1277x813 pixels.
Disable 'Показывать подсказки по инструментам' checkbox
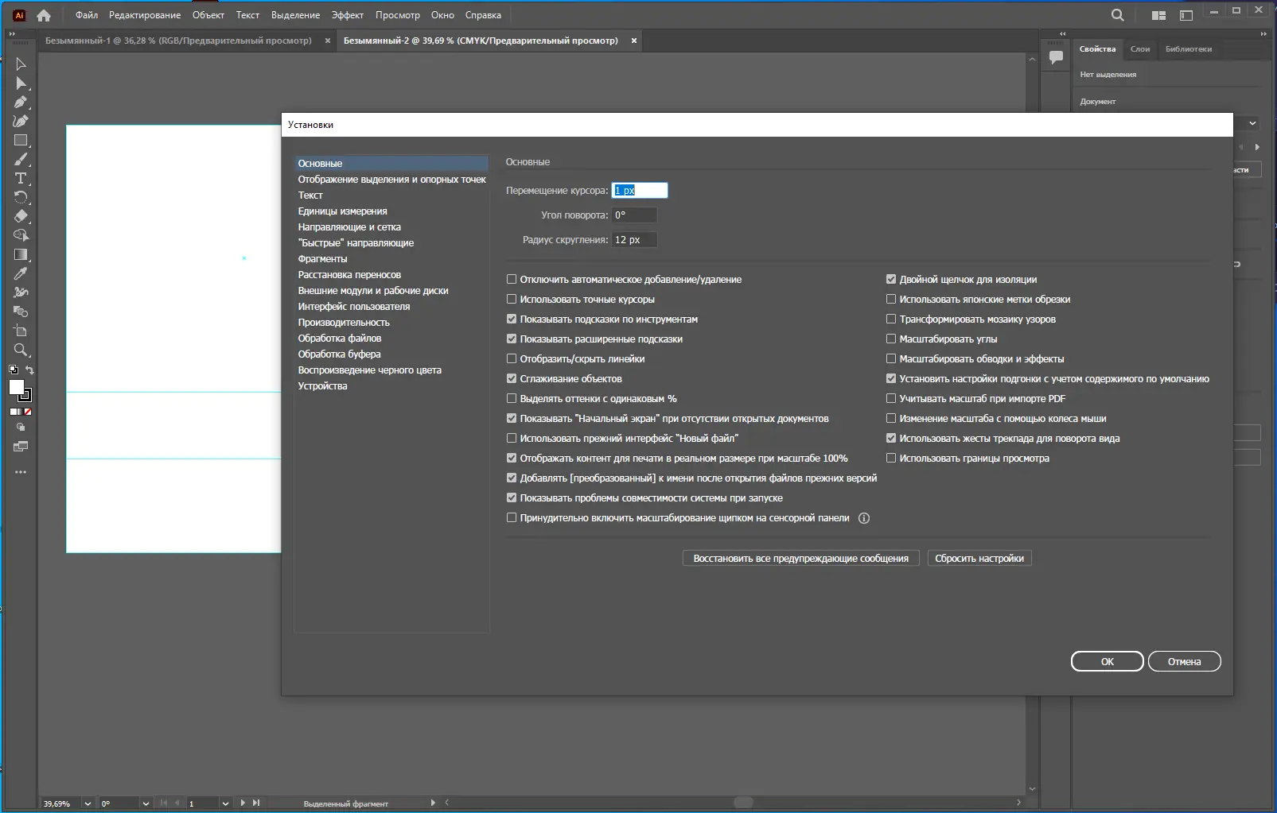(512, 319)
